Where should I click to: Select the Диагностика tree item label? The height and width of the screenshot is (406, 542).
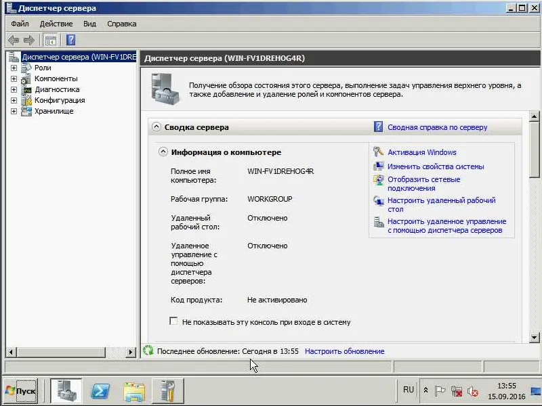click(57, 89)
